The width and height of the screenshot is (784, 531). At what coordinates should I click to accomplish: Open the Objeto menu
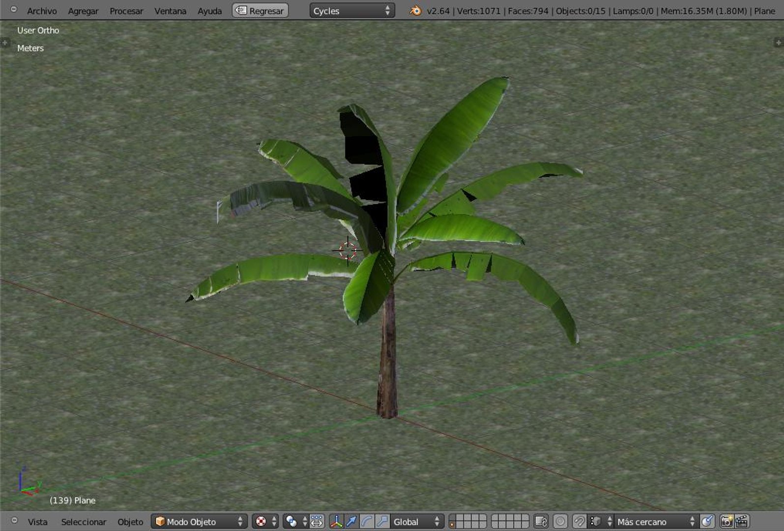[130, 522]
